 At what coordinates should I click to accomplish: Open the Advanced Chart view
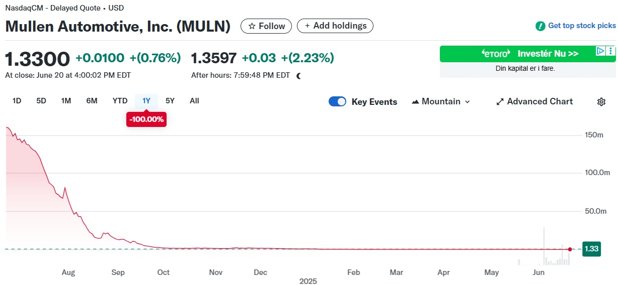pyautogui.click(x=534, y=101)
